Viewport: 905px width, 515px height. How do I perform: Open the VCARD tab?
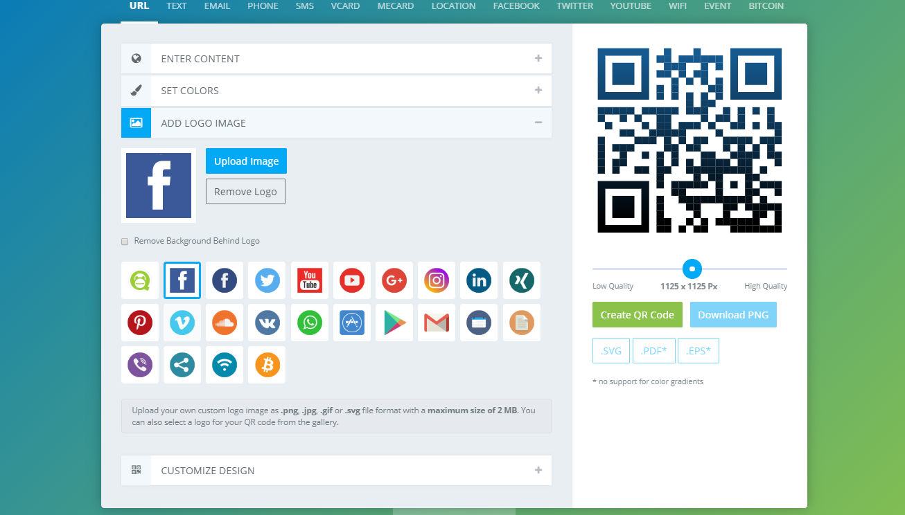[x=346, y=6]
